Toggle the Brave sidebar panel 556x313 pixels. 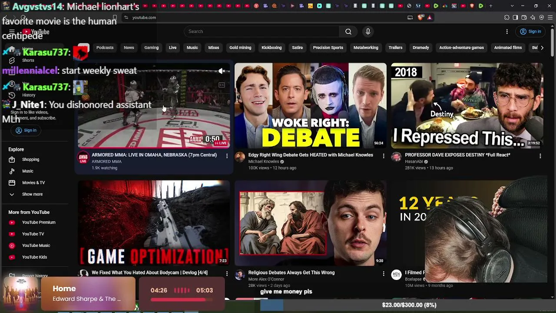point(516,17)
